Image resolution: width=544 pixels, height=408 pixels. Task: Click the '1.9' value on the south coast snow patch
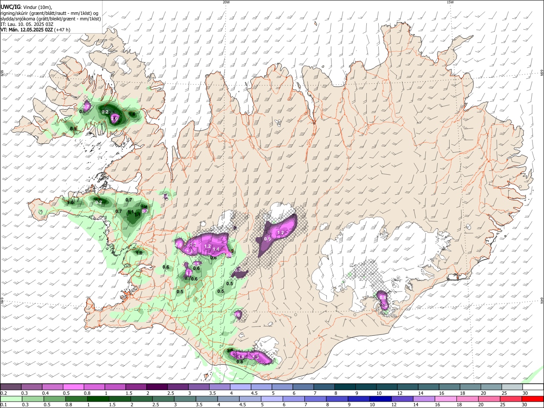coord(241,357)
